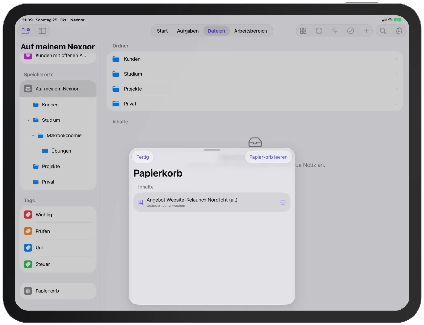The image size is (424, 325).
Task: Switch to the Start tab
Action: coord(162,31)
